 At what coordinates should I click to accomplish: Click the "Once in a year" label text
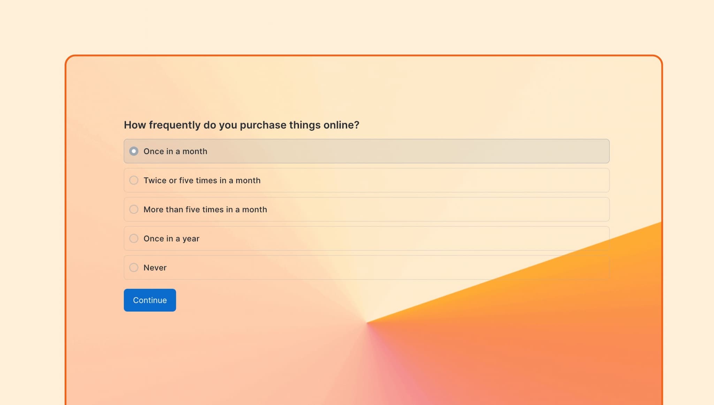[x=172, y=239]
